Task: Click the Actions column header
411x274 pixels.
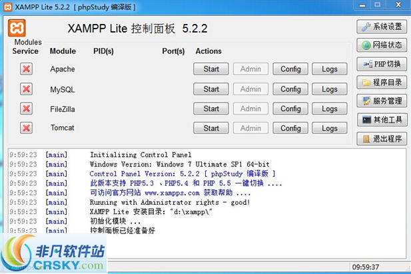Action: (208, 51)
